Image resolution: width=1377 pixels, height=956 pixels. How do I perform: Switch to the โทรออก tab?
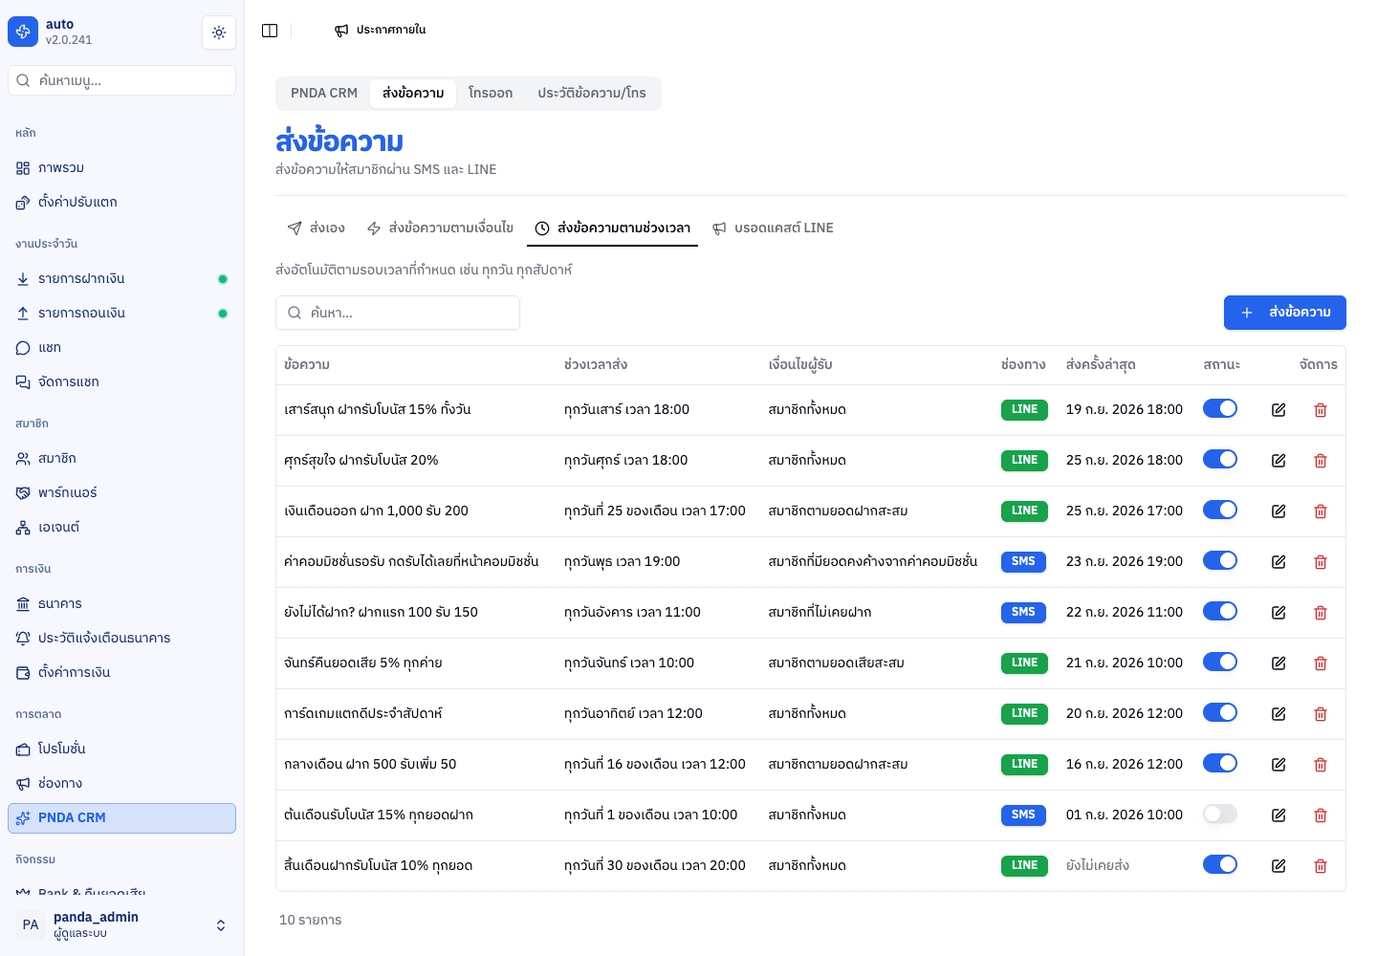click(491, 94)
